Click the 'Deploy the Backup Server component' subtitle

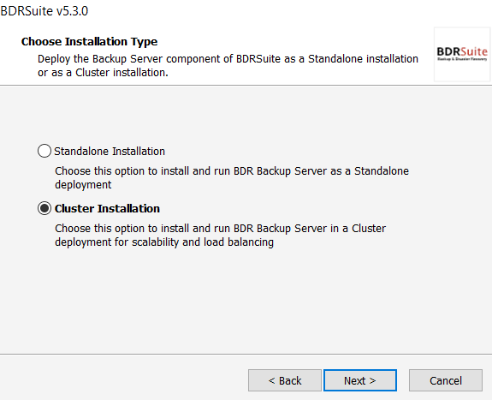click(228, 65)
